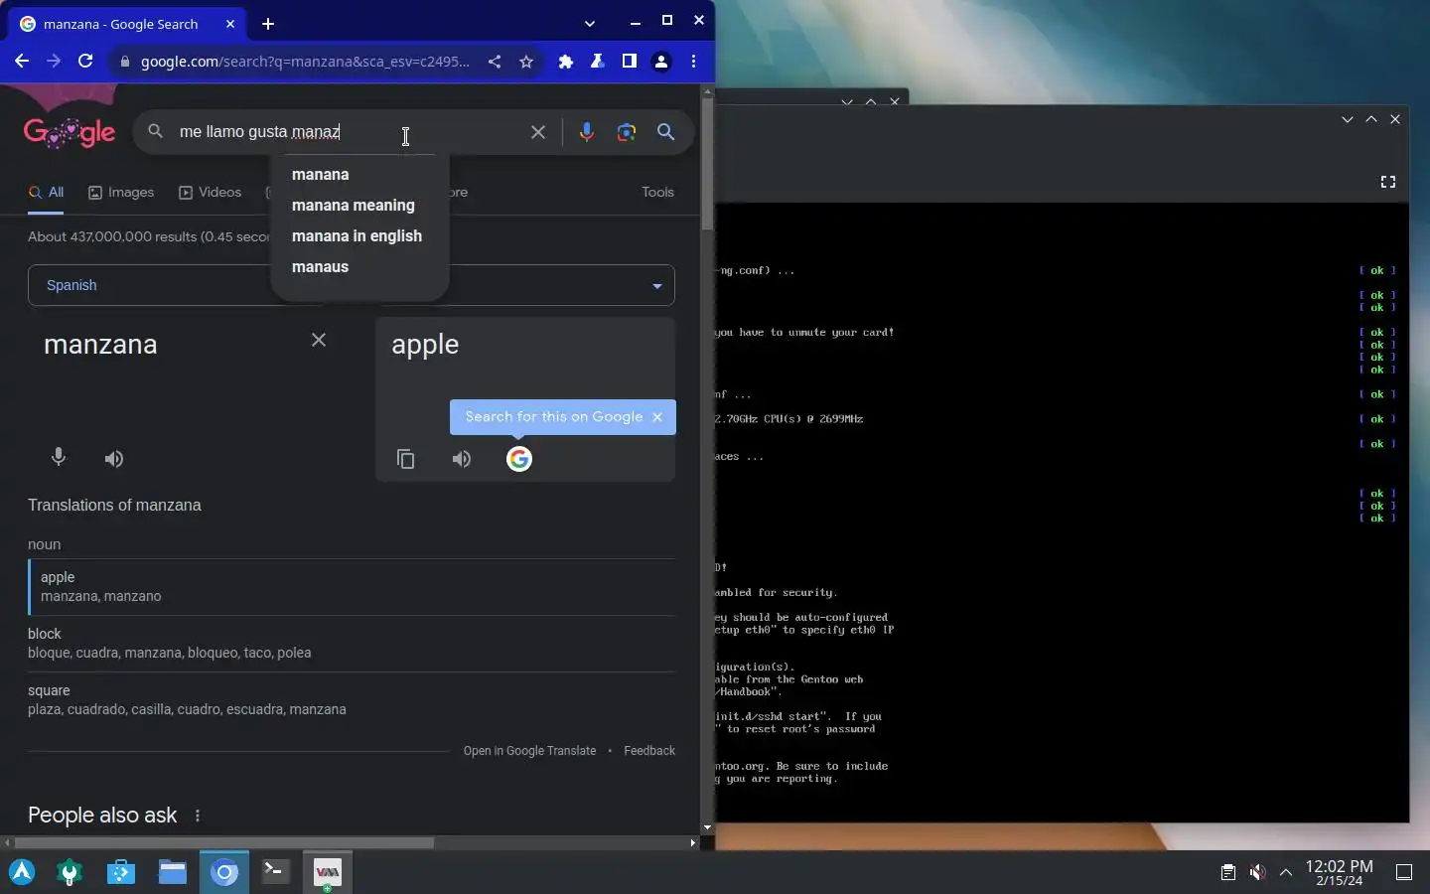Switch to the Videos results tab
The image size is (1430, 894).
point(210,193)
